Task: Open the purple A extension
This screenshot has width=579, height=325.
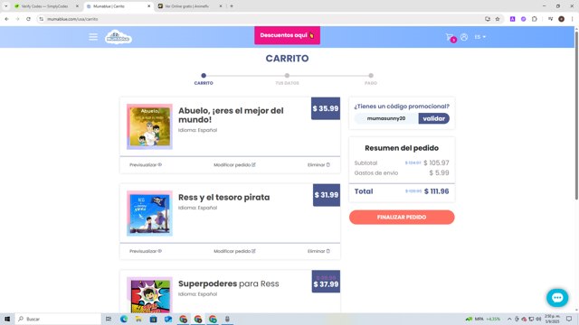Action: coord(513,19)
